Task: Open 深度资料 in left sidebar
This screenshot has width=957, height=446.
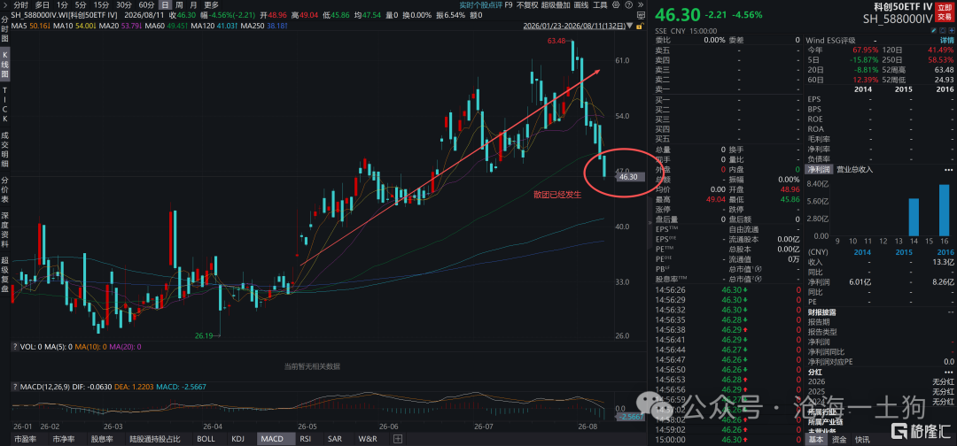Action: tap(5, 230)
